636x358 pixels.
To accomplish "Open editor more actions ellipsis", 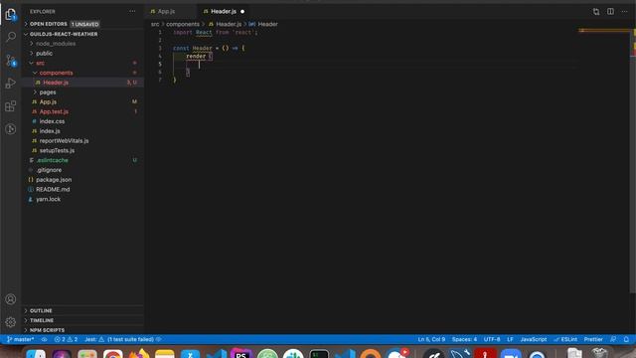I will tap(625, 11).
